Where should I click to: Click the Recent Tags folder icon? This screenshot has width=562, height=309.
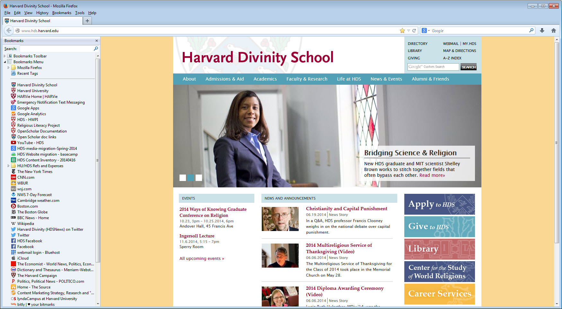(13, 73)
